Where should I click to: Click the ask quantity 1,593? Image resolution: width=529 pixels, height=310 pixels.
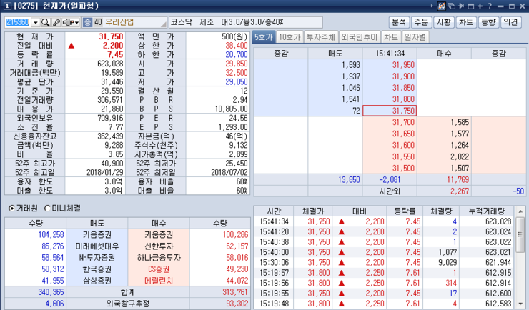pyautogui.click(x=351, y=65)
